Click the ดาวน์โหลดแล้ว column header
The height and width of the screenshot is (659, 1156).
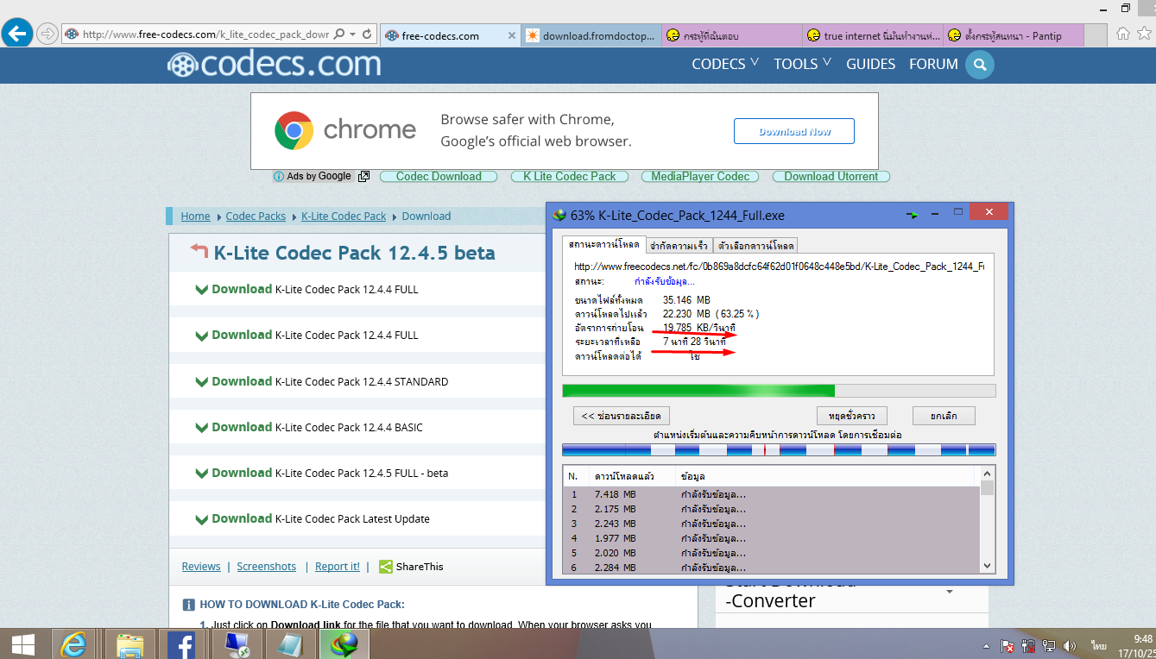pos(631,476)
